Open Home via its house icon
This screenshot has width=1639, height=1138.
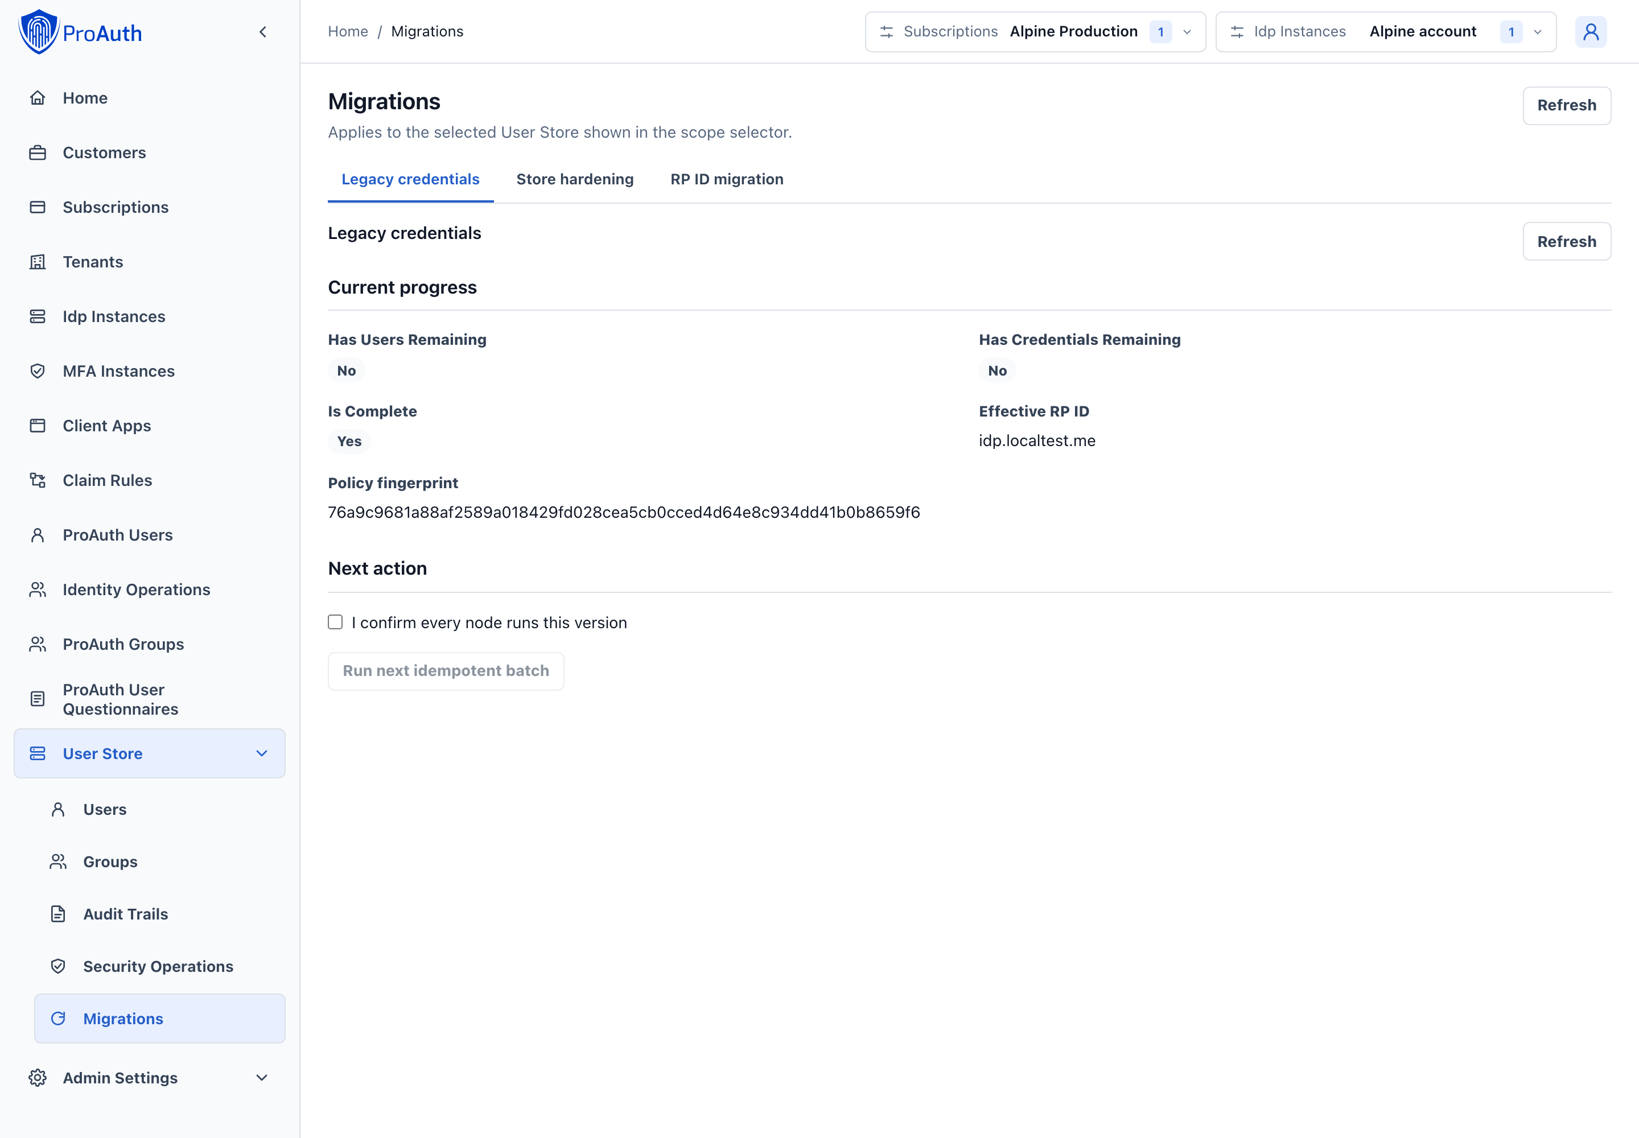pyautogui.click(x=38, y=98)
